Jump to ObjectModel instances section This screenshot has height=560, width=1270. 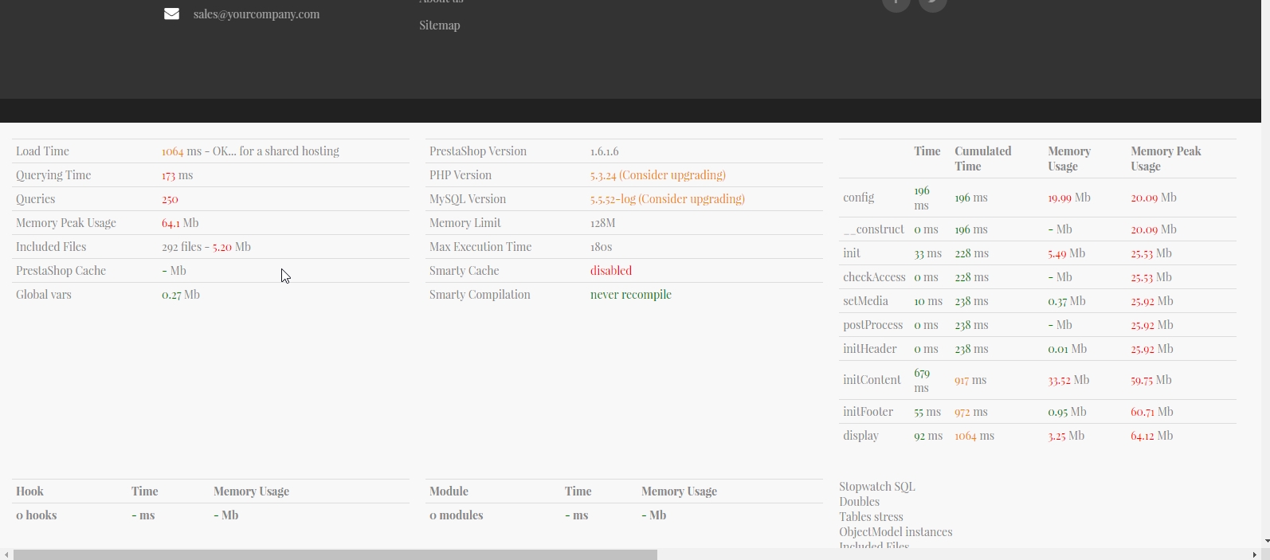pyautogui.click(x=896, y=532)
